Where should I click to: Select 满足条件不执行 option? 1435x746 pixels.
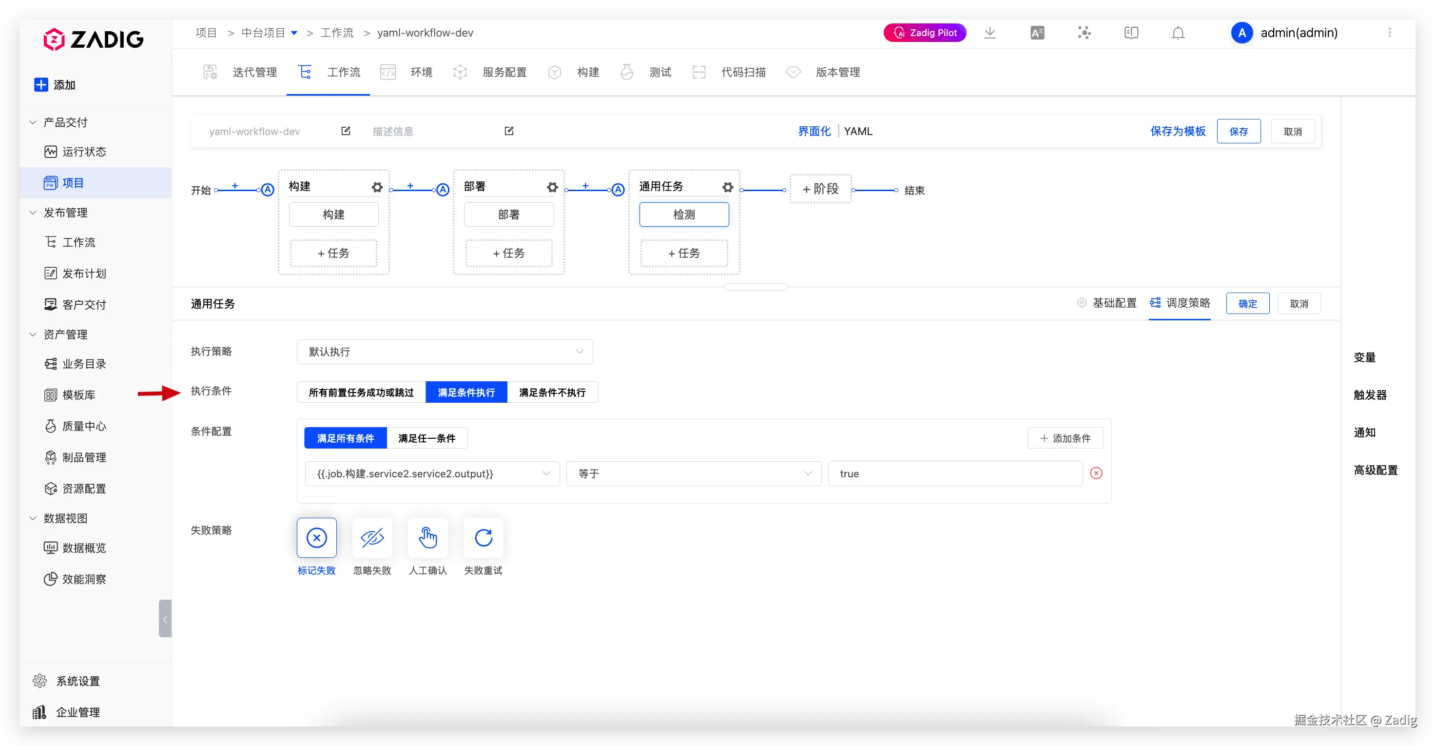(551, 392)
